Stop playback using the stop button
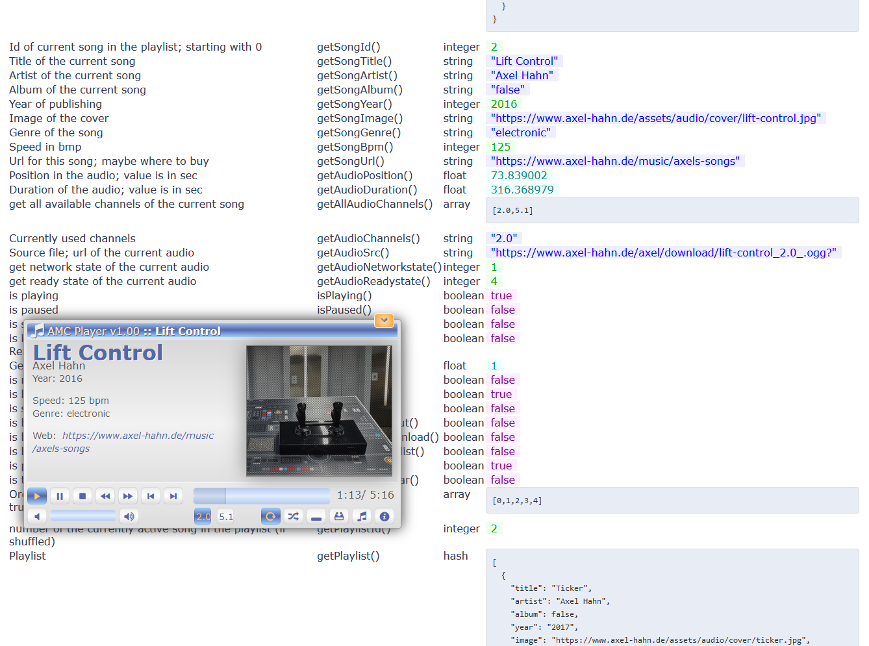The height and width of the screenshot is (646, 869). (x=82, y=495)
